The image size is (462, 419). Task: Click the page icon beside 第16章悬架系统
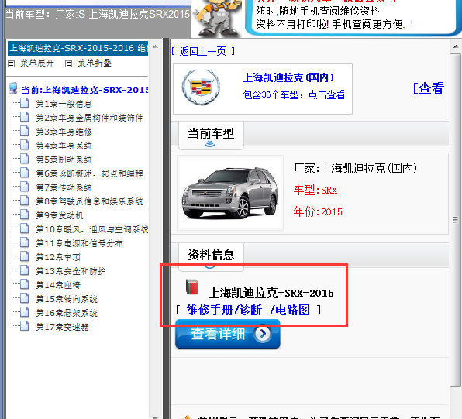(x=25, y=312)
